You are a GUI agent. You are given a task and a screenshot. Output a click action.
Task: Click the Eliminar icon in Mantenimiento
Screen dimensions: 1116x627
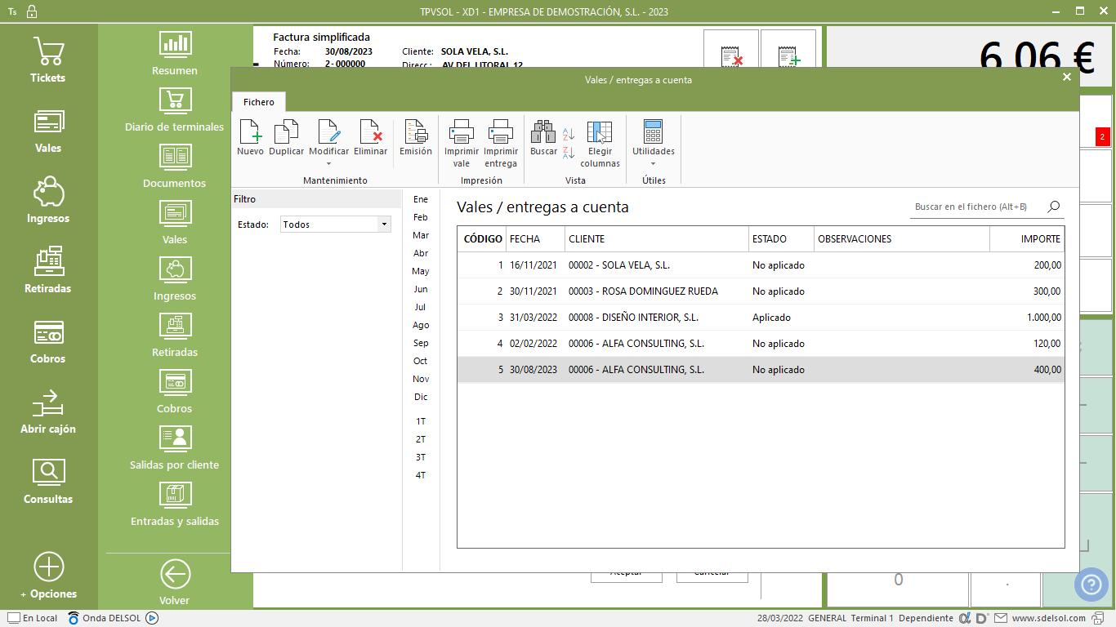click(371, 132)
